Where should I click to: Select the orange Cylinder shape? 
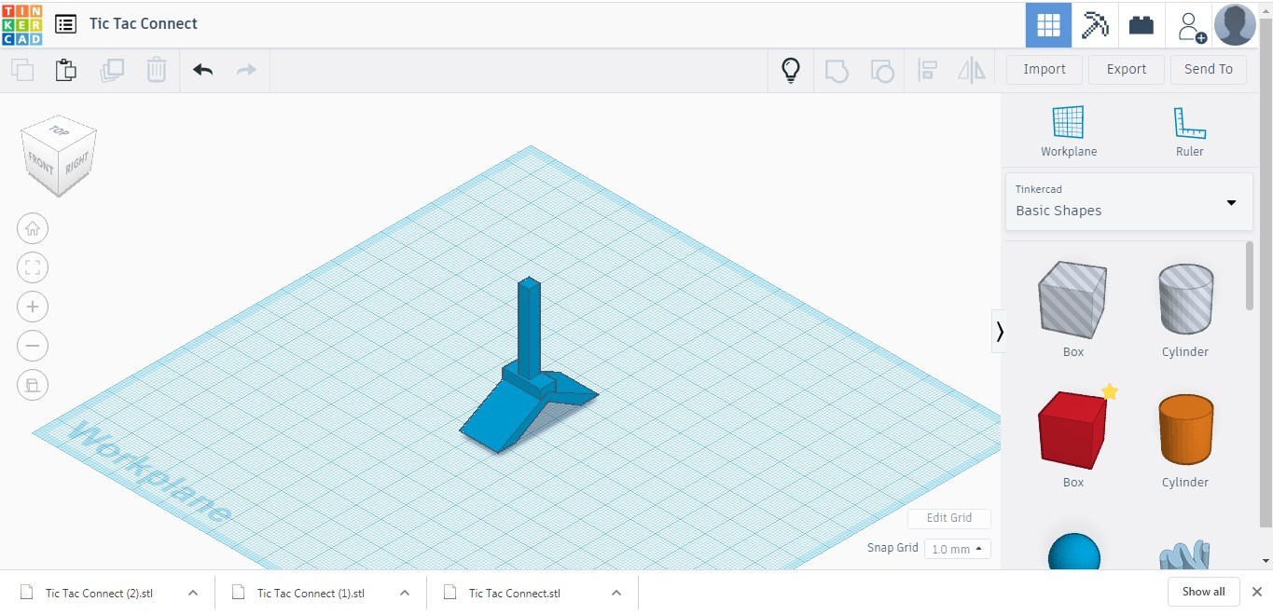pos(1184,430)
